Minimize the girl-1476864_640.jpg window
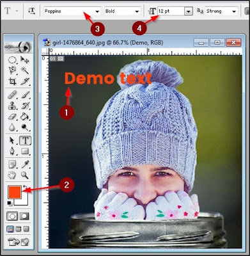The height and width of the screenshot is (256, 250). (x=201, y=42)
